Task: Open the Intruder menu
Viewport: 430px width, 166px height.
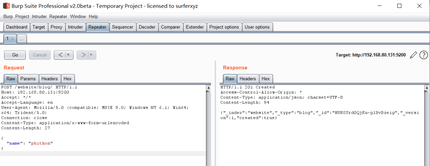Action: click(39, 16)
